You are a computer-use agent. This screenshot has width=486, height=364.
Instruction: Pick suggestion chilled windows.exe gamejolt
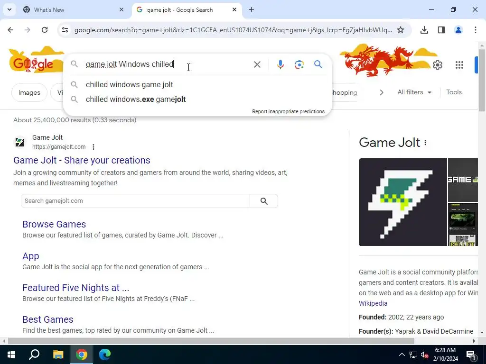coord(198,100)
